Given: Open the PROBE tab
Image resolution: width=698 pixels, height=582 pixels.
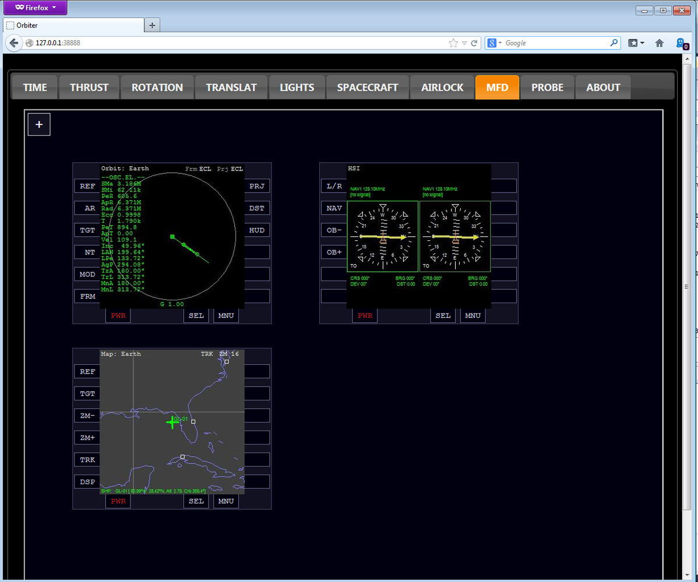Looking at the screenshot, I should [548, 87].
